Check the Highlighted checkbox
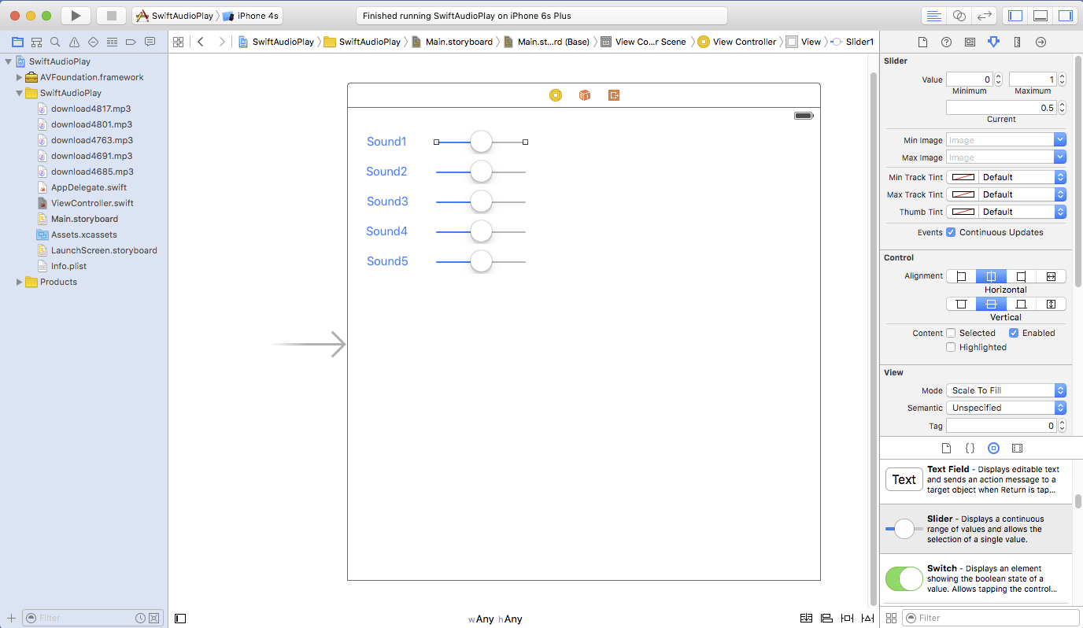 click(x=951, y=347)
